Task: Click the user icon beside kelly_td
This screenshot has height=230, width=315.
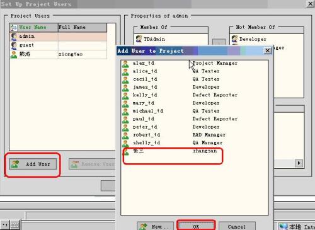Action: [125, 96]
